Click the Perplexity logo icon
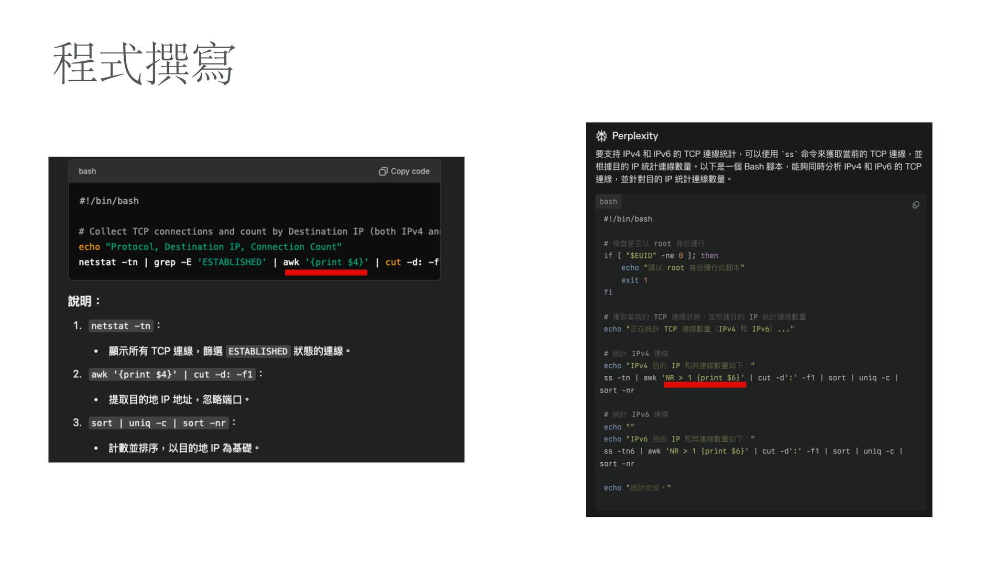 [x=601, y=136]
